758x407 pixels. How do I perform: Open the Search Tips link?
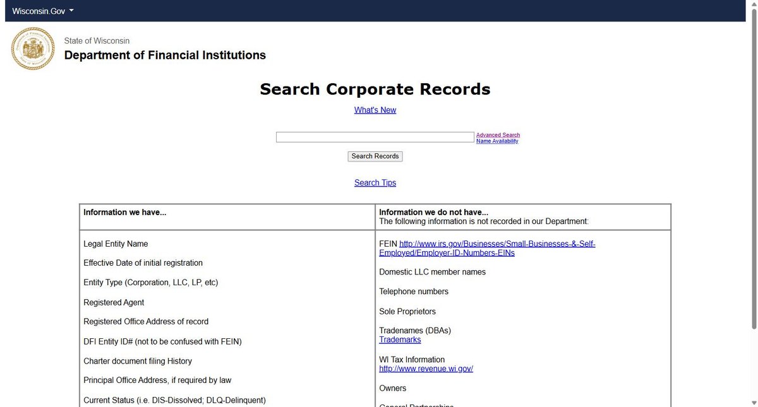pyautogui.click(x=375, y=183)
